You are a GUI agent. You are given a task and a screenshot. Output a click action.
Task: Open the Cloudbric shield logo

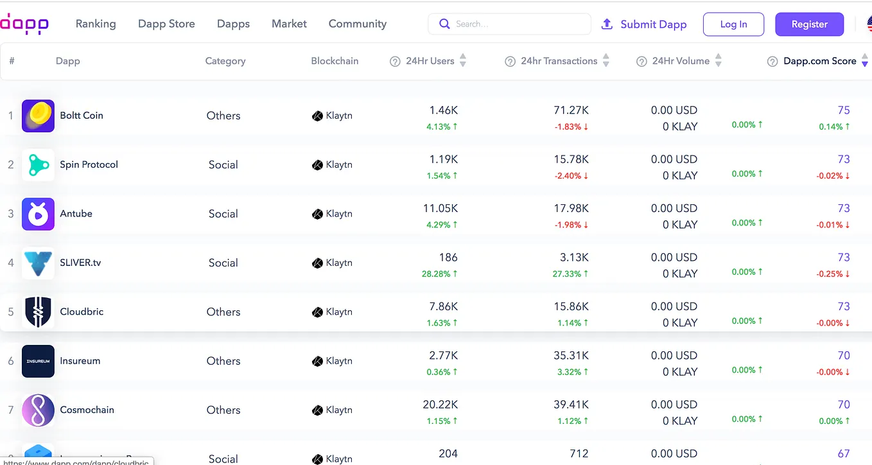(38, 312)
